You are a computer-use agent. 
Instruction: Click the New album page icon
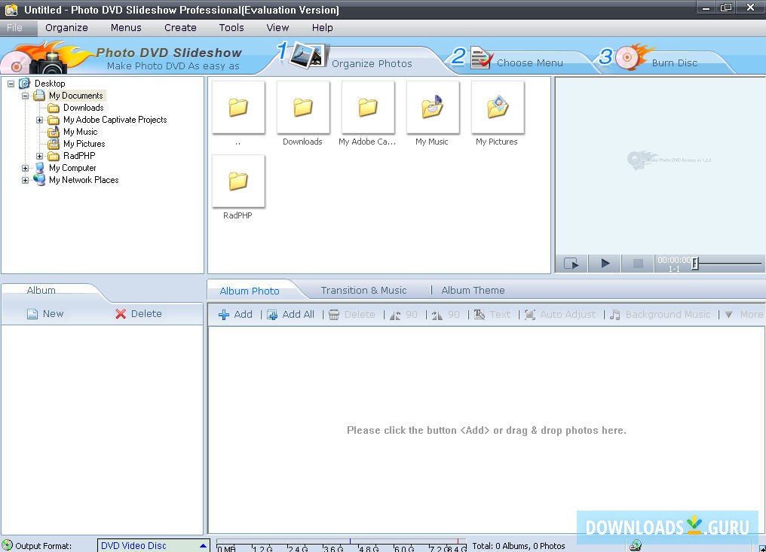pyautogui.click(x=32, y=314)
